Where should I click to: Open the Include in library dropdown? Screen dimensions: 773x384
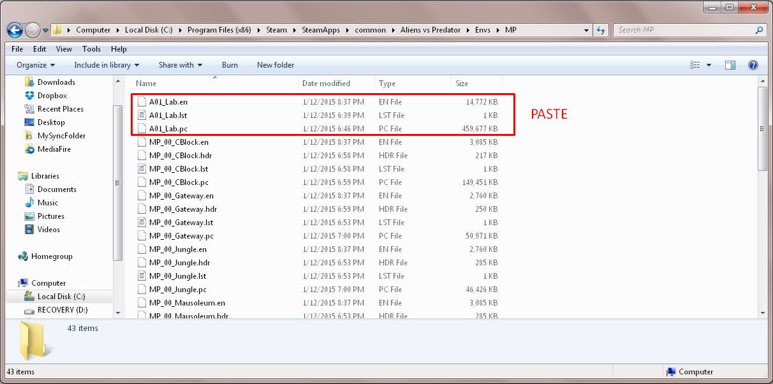coord(107,65)
